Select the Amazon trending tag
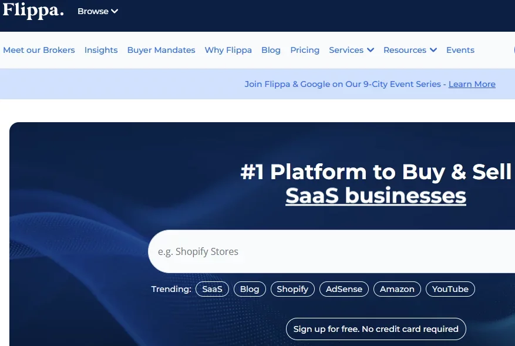This screenshot has height=346, width=515. tap(397, 288)
